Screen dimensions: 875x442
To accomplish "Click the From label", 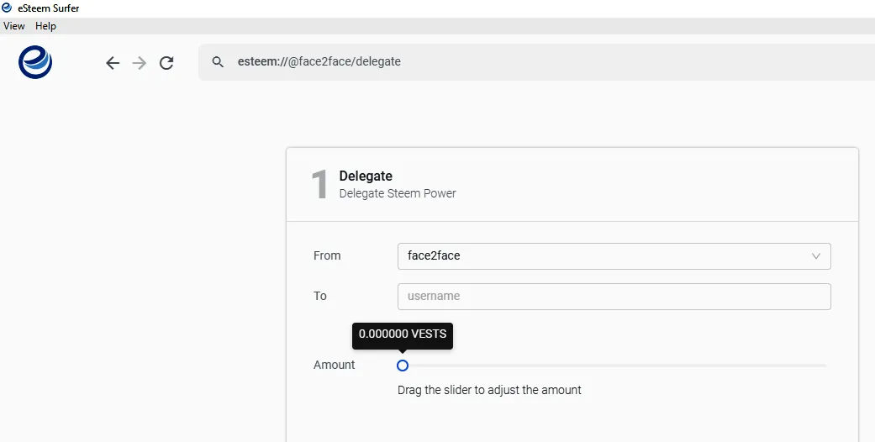I will pos(327,255).
